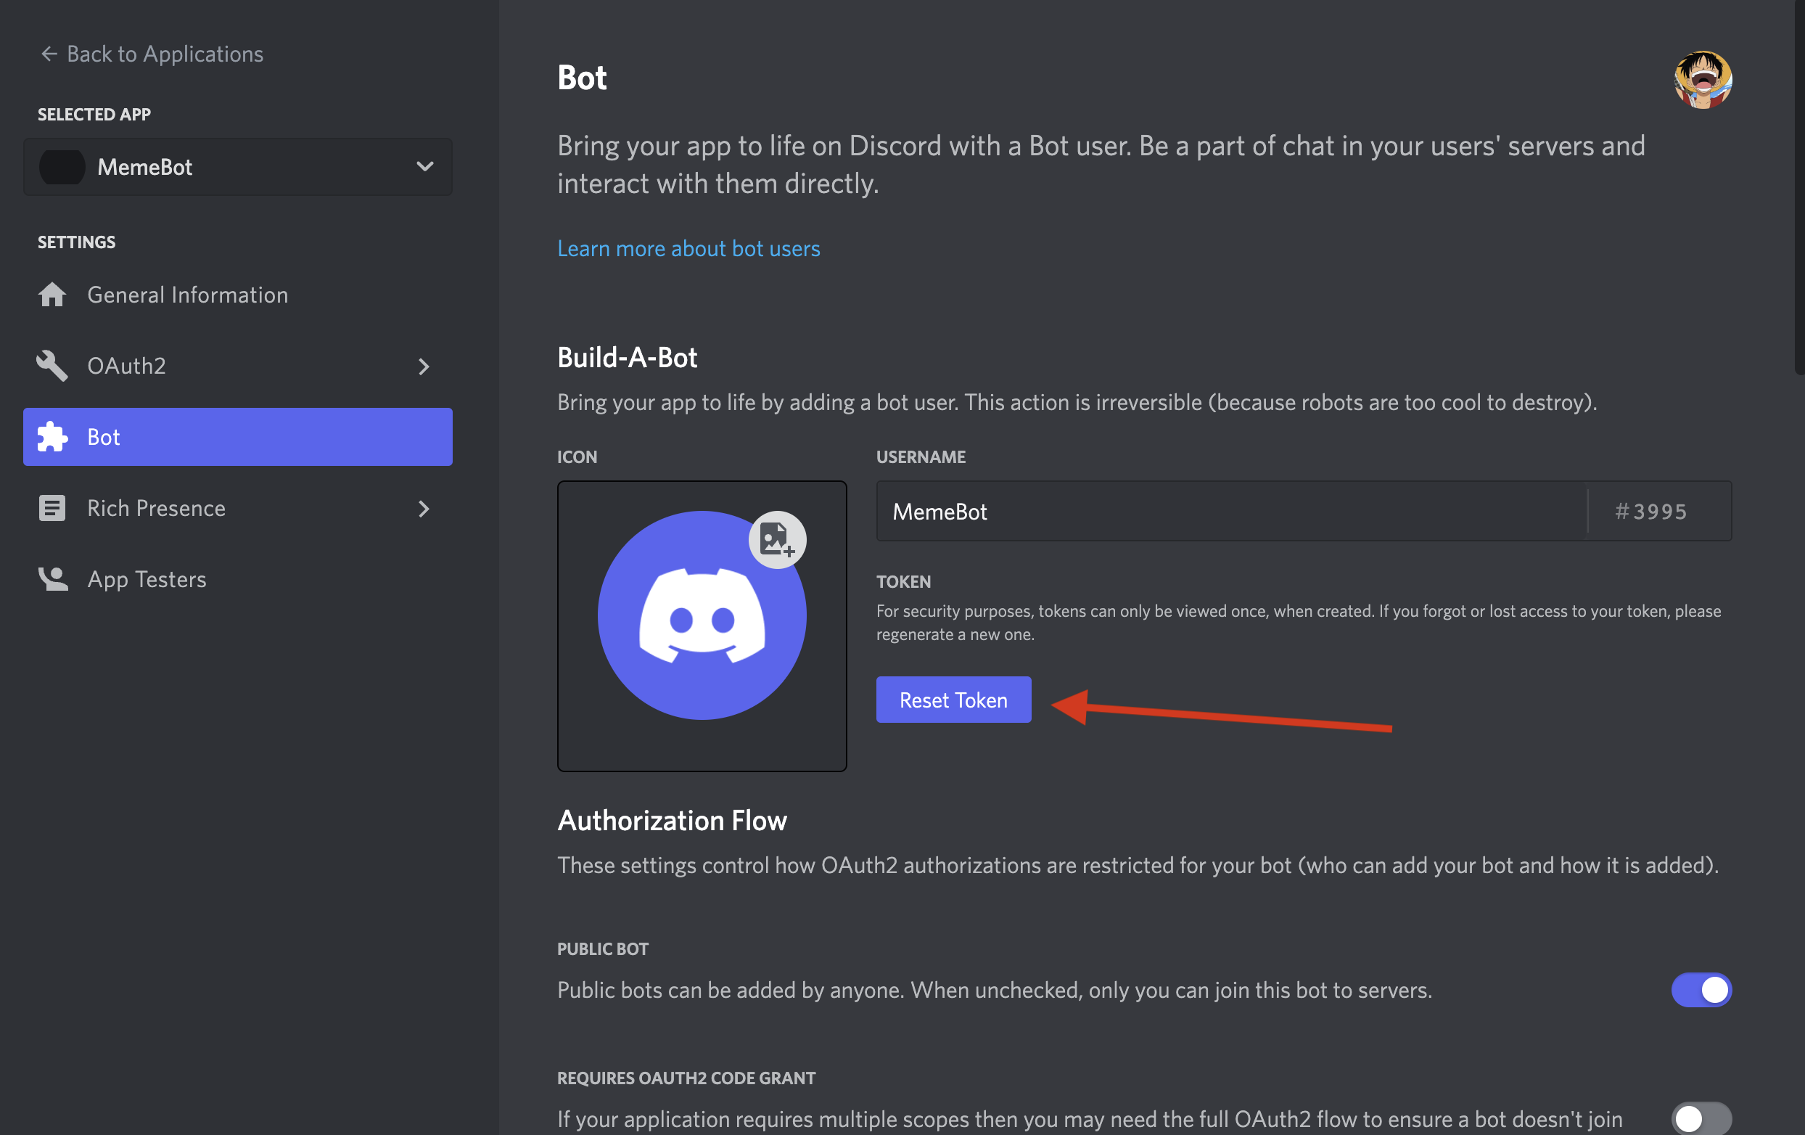Click the Discord bot icon thumbnail
This screenshot has height=1135, width=1805.
701,616
